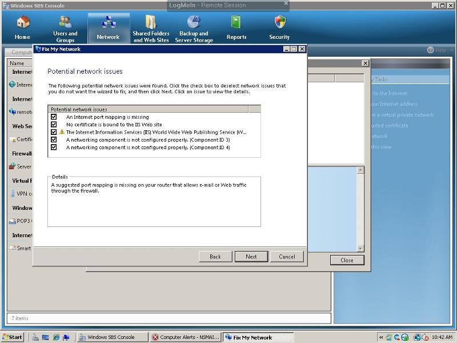Click the Next button
Viewport: 457px width, 343px height.
coord(251,257)
